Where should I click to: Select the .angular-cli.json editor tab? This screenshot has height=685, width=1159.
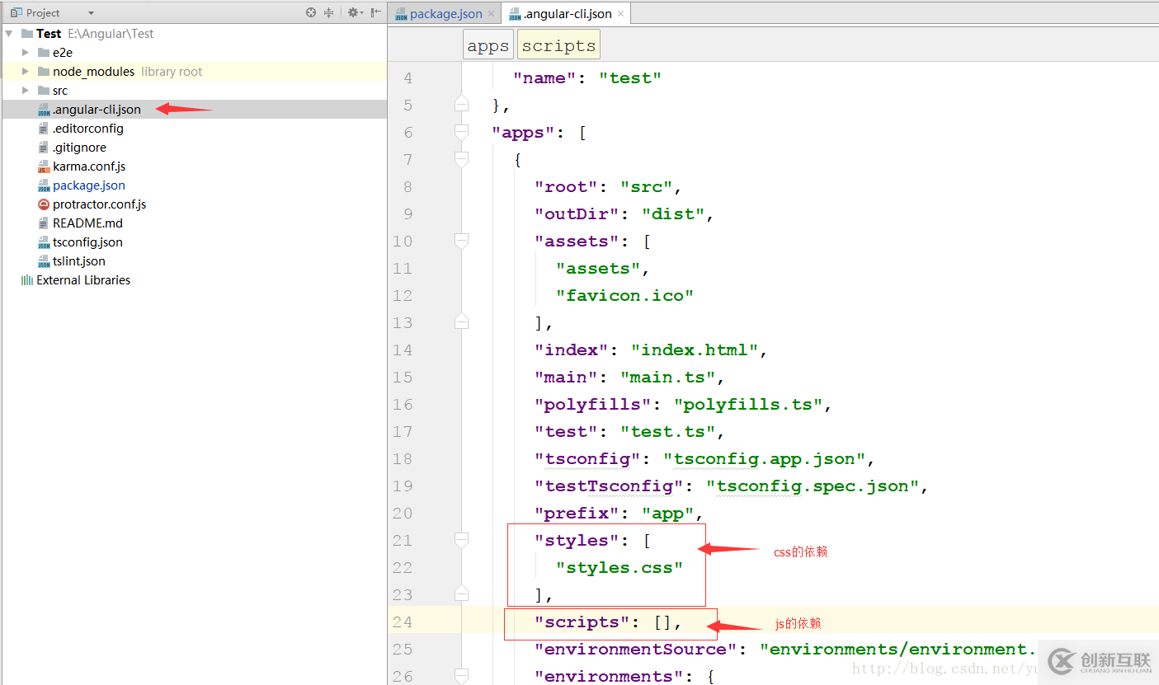(567, 14)
